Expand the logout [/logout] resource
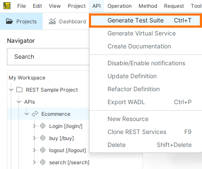 click(34, 150)
